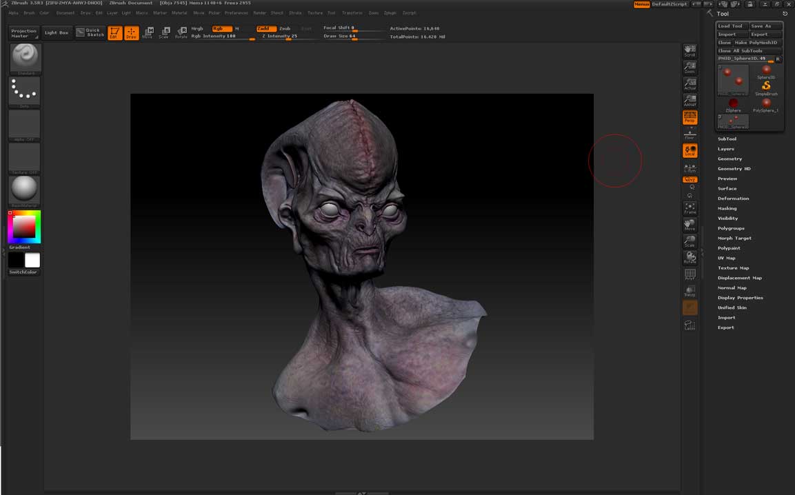Click the Zoom canvas navigation icon
The image size is (795, 495).
tap(690, 68)
